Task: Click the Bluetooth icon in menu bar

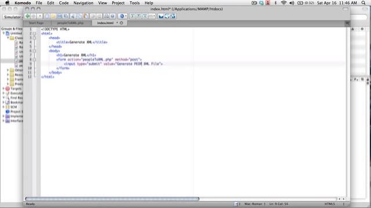Action: (x=275, y=3)
